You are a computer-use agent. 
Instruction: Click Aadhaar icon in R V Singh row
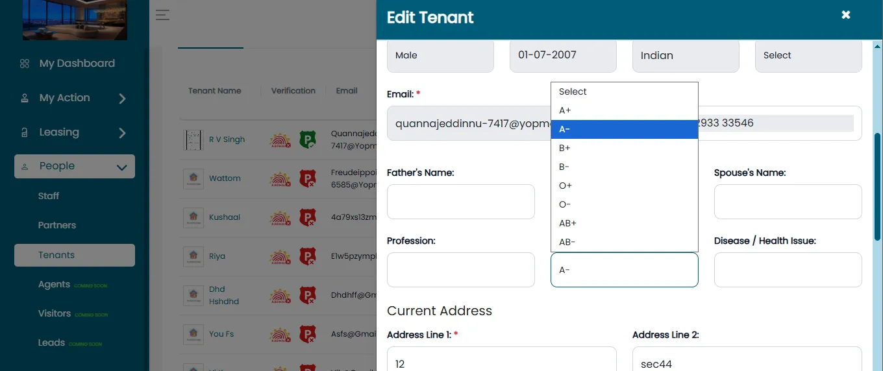pyautogui.click(x=280, y=139)
